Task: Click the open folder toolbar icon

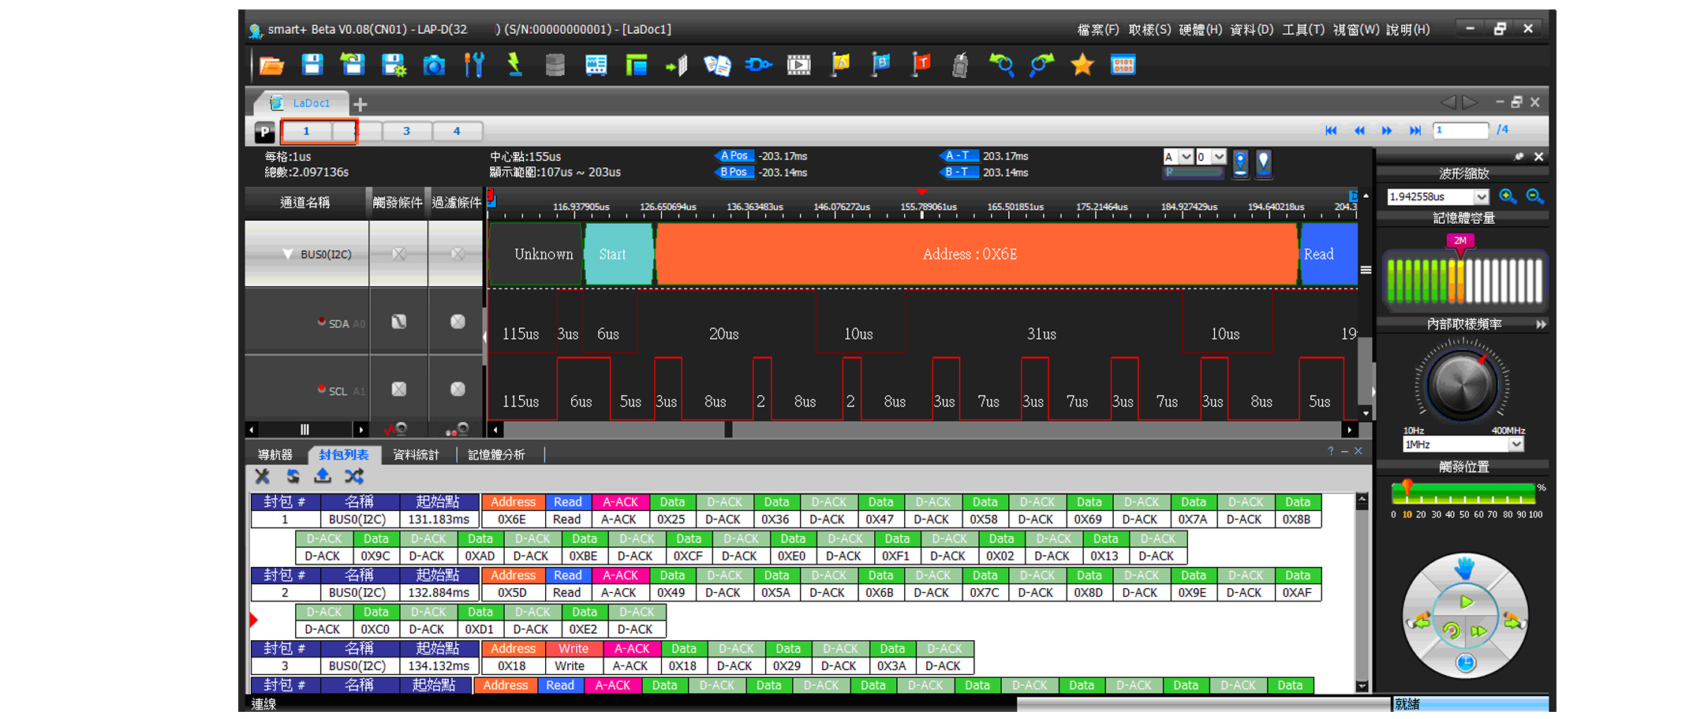Action: [x=271, y=65]
